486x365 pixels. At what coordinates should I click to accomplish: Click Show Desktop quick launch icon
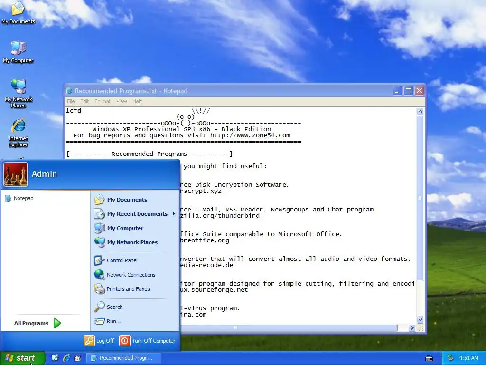tap(55, 358)
